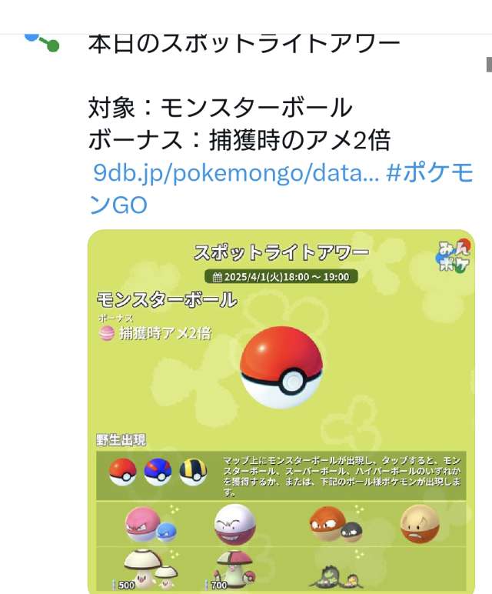Click the Hisuian Electrode icon
The width and height of the screenshot is (492, 594).
[420, 525]
